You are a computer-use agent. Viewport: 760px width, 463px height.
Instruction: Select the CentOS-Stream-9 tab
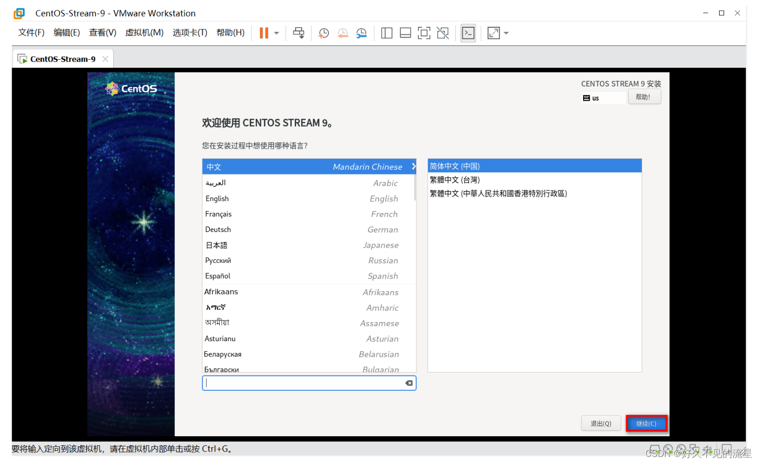pos(63,59)
